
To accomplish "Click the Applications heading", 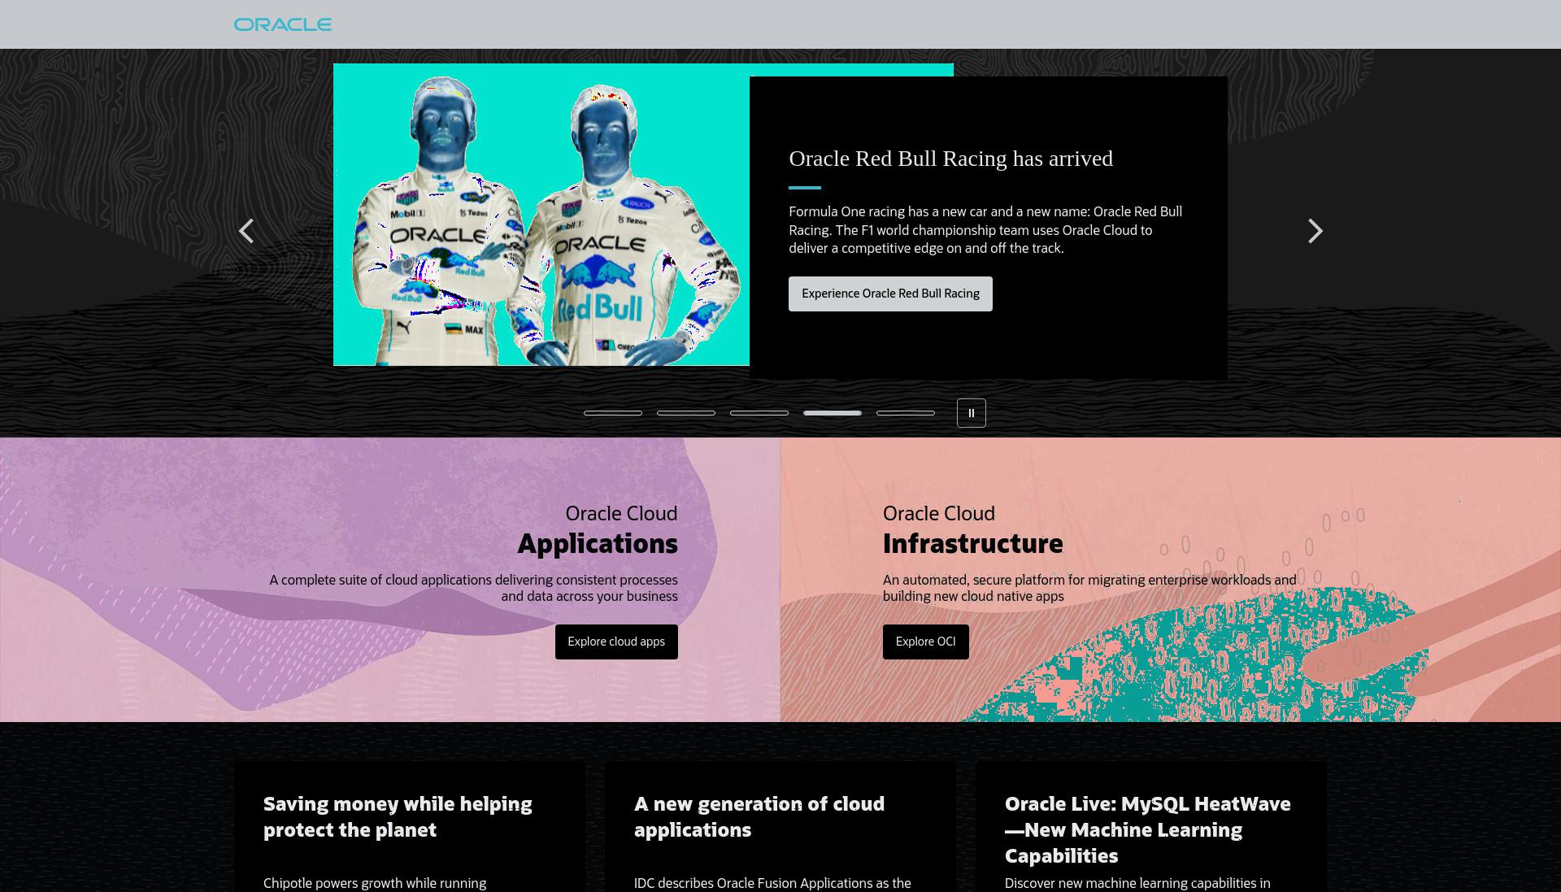I will pyautogui.click(x=598, y=543).
